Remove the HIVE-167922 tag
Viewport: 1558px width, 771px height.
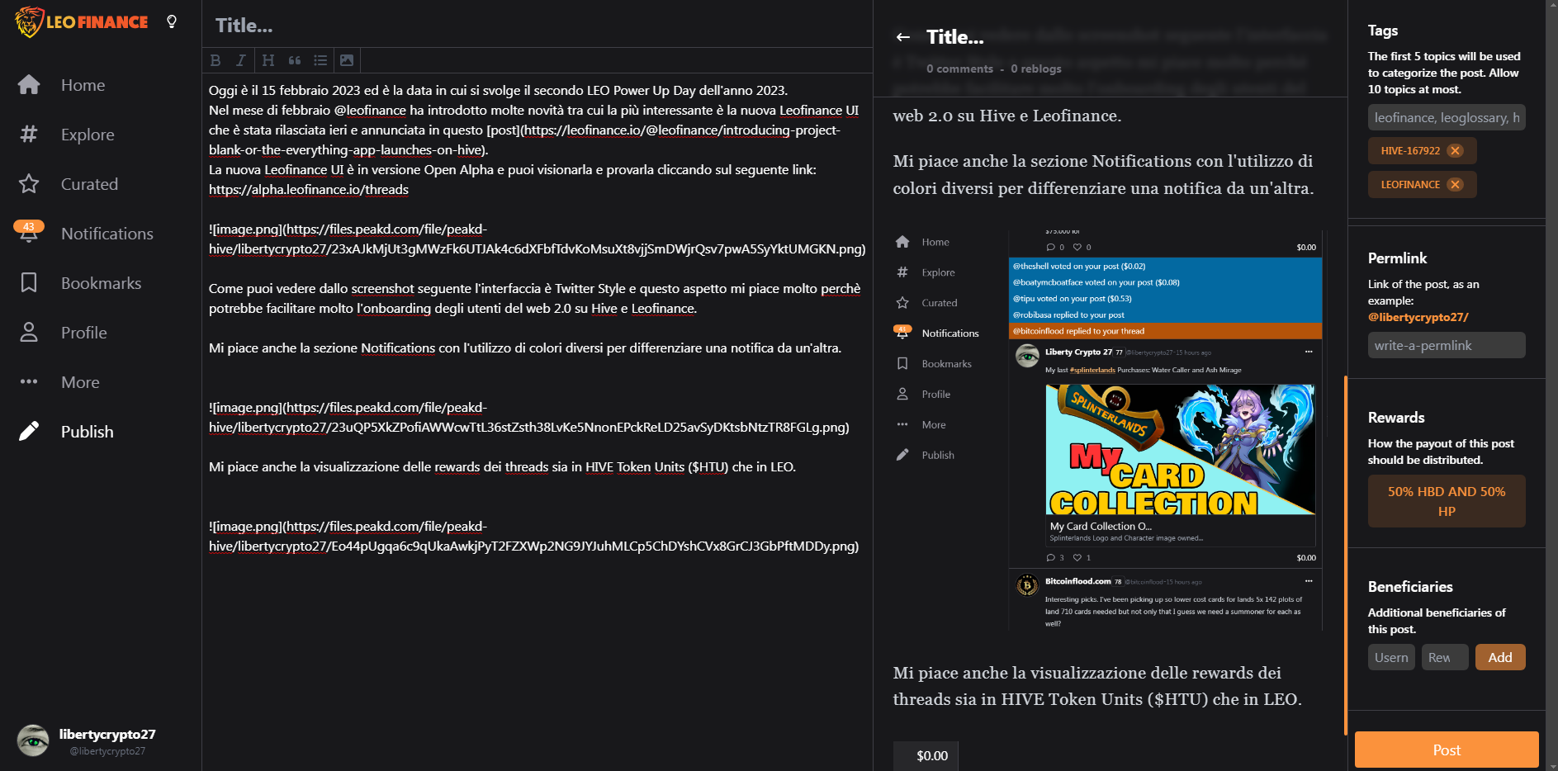(1455, 150)
